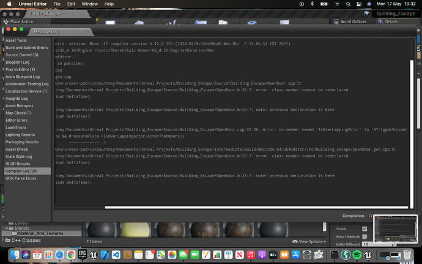Show Build and Submit Errors category
422x264 pixels.
coord(27,47)
